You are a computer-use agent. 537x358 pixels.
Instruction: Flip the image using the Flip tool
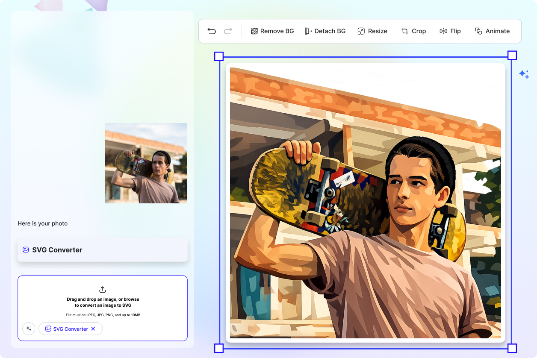(x=449, y=31)
